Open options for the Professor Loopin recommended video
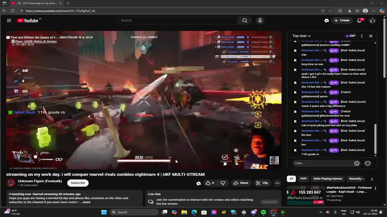This screenshot has width=387, height=217. coord(376,188)
